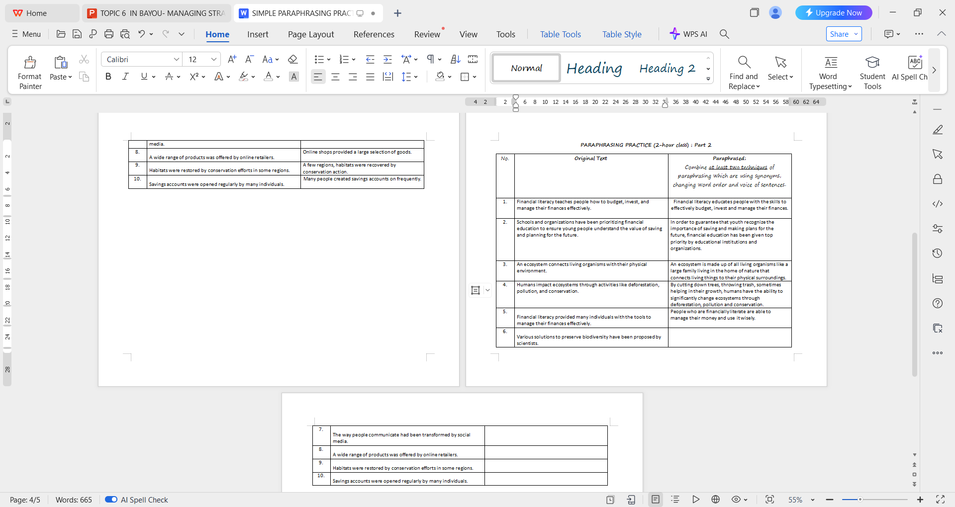Click the play icon in status bar

click(x=696, y=500)
